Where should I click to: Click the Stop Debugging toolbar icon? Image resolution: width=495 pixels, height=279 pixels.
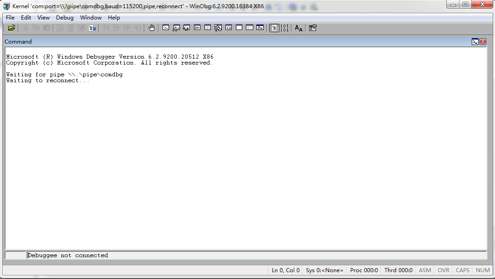(82, 28)
